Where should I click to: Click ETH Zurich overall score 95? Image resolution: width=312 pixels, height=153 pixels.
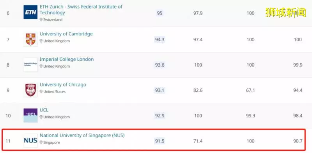pos(160,13)
